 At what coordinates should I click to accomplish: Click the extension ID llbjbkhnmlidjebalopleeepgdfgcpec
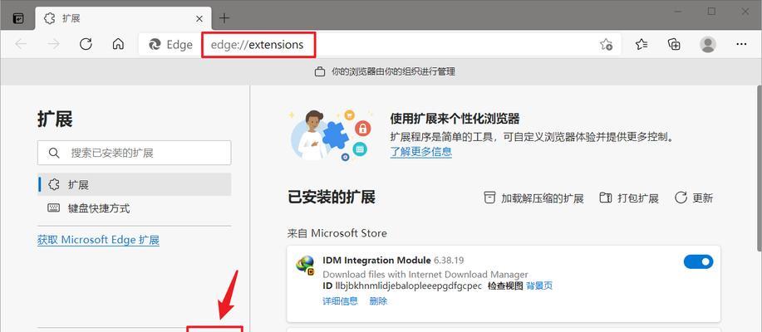(409, 286)
